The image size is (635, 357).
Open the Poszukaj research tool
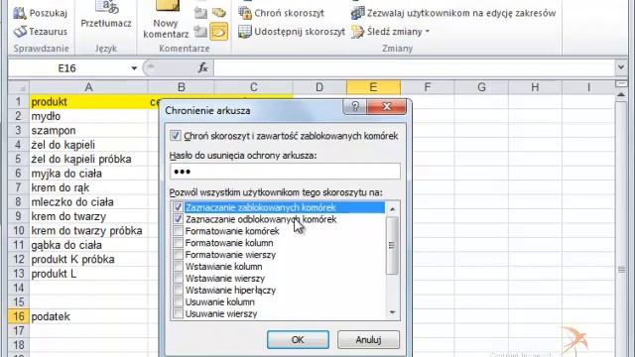[40, 13]
